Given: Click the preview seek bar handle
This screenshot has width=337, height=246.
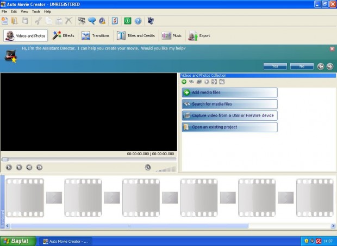Looking at the screenshot, I should coord(5,159).
